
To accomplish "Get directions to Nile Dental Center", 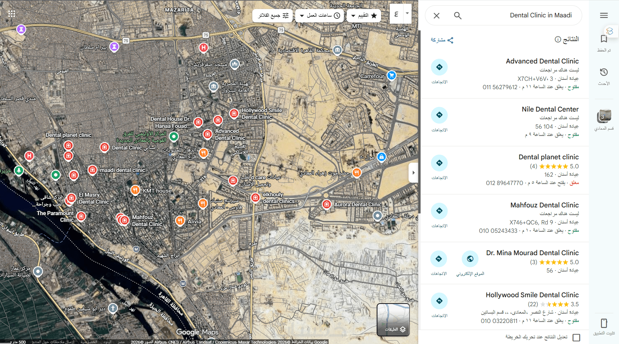I will click(x=439, y=115).
